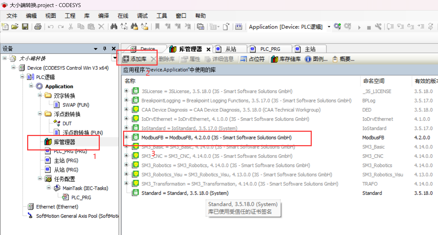Switch to the 主站 editor tab
438x235 pixels.
pyautogui.click(x=310, y=49)
